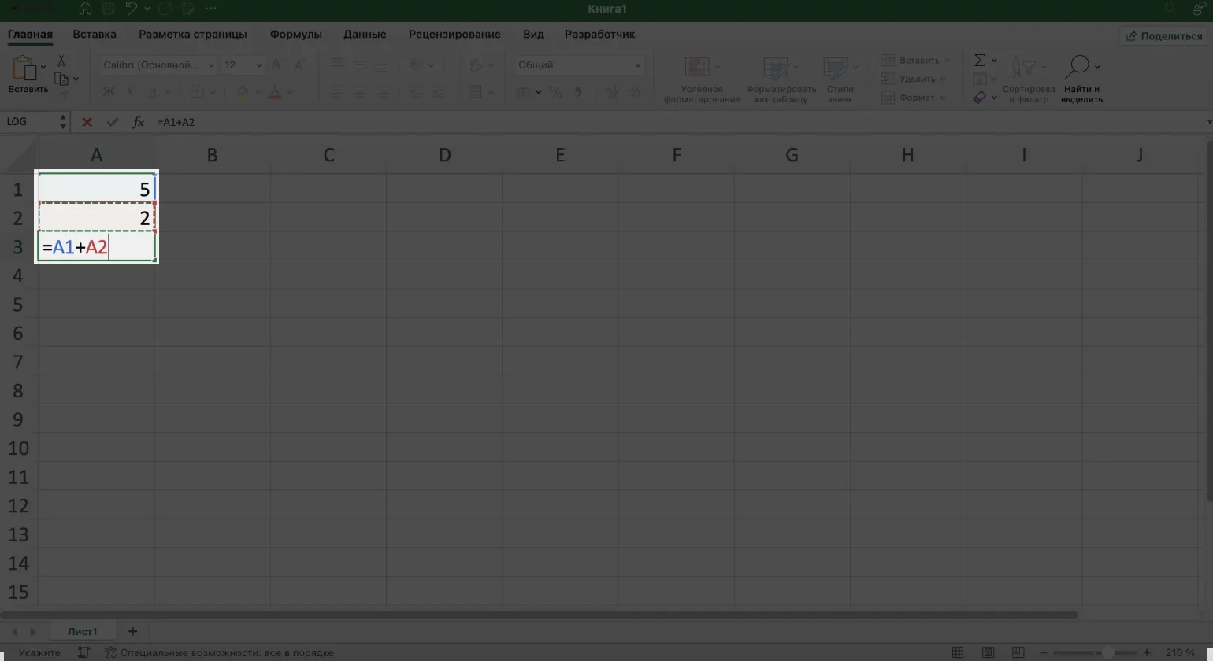The height and width of the screenshot is (661, 1213).
Task: Switch to the Формулы ribbon tab
Action: click(x=295, y=35)
